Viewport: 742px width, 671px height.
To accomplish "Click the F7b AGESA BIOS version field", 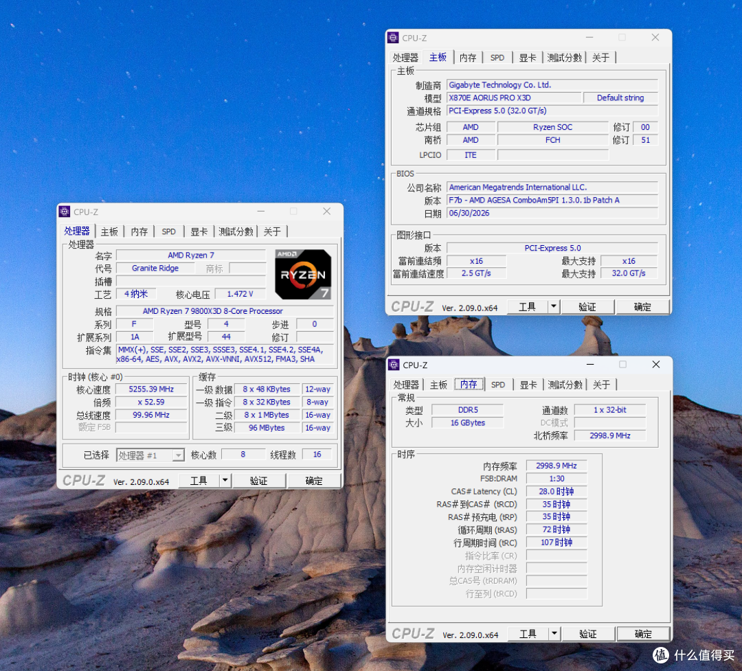I will [x=552, y=200].
